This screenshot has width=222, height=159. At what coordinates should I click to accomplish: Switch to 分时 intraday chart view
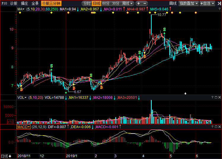(87, 4)
